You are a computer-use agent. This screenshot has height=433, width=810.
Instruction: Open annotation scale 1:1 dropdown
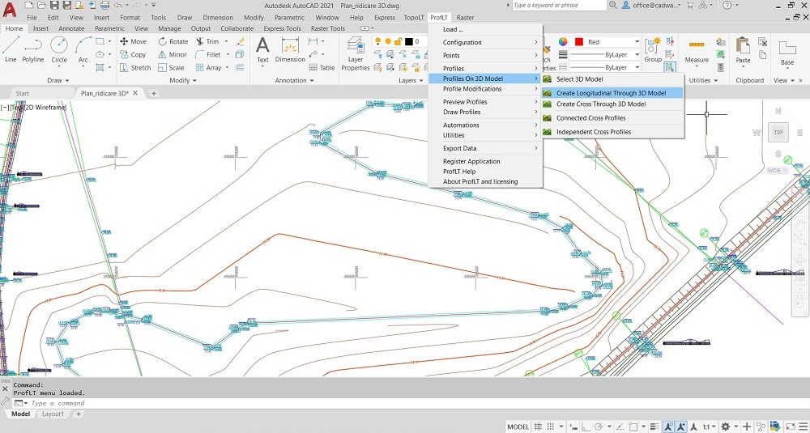[709, 427]
